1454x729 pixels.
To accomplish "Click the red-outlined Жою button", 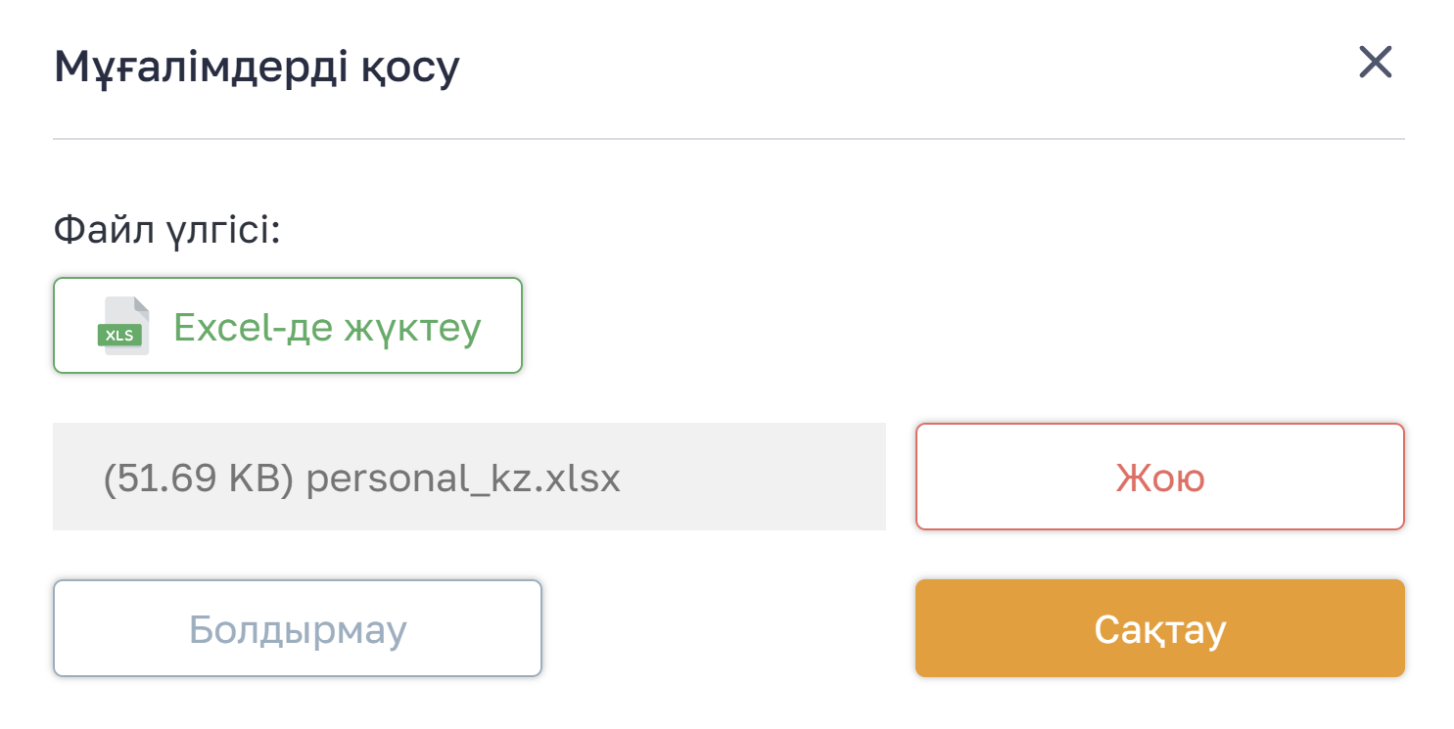I will (1159, 477).
